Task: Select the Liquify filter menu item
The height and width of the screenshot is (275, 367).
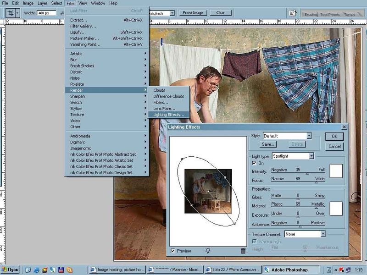Action: (x=78, y=32)
